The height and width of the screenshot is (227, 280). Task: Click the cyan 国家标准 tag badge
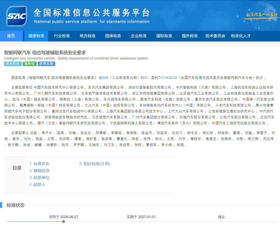[13, 64]
